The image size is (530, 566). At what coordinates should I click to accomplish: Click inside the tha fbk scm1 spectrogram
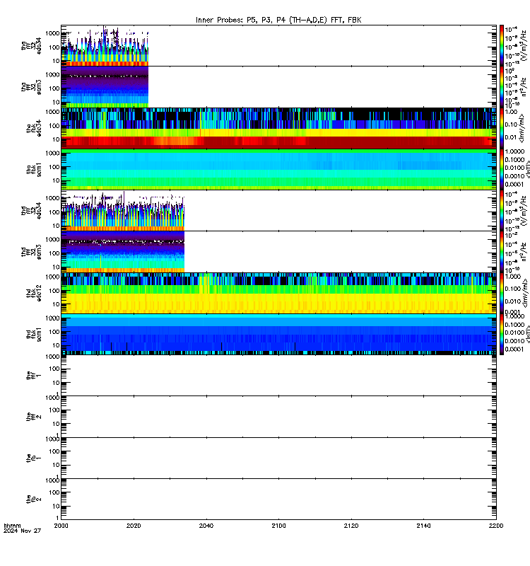(x=278, y=169)
